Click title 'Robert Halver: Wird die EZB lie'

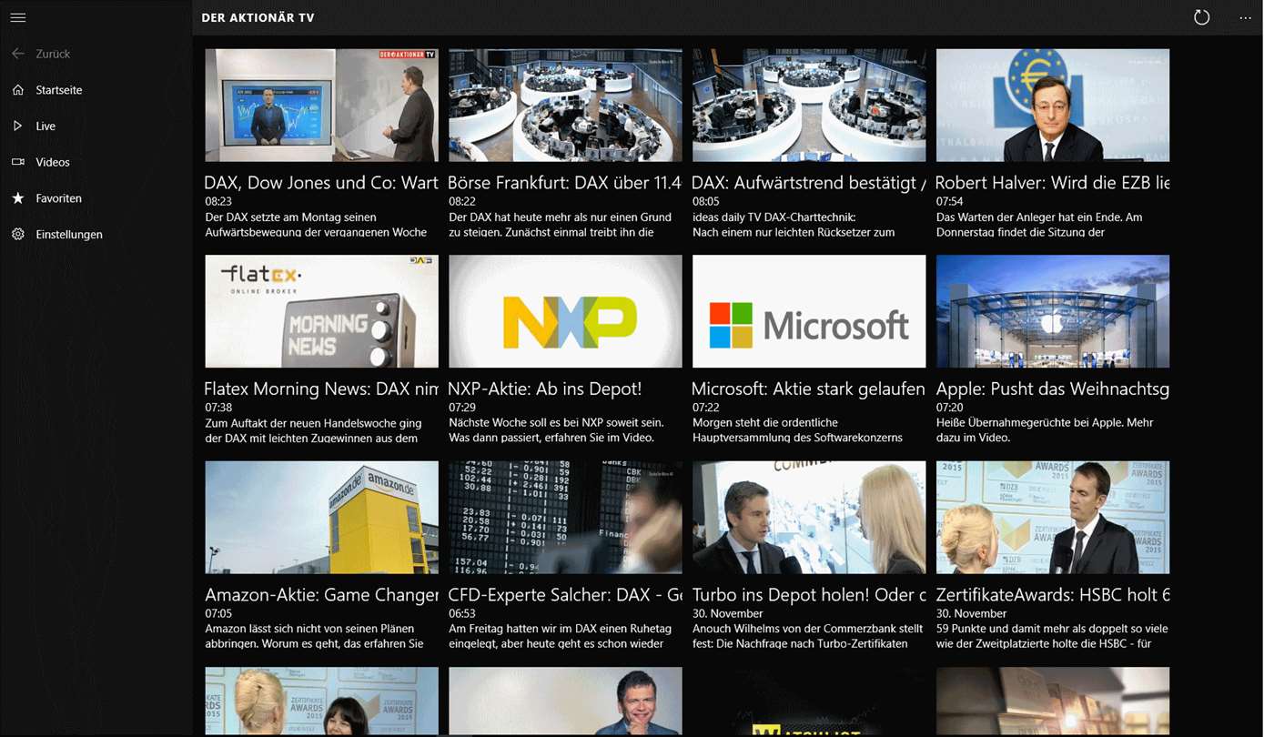[1053, 183]
